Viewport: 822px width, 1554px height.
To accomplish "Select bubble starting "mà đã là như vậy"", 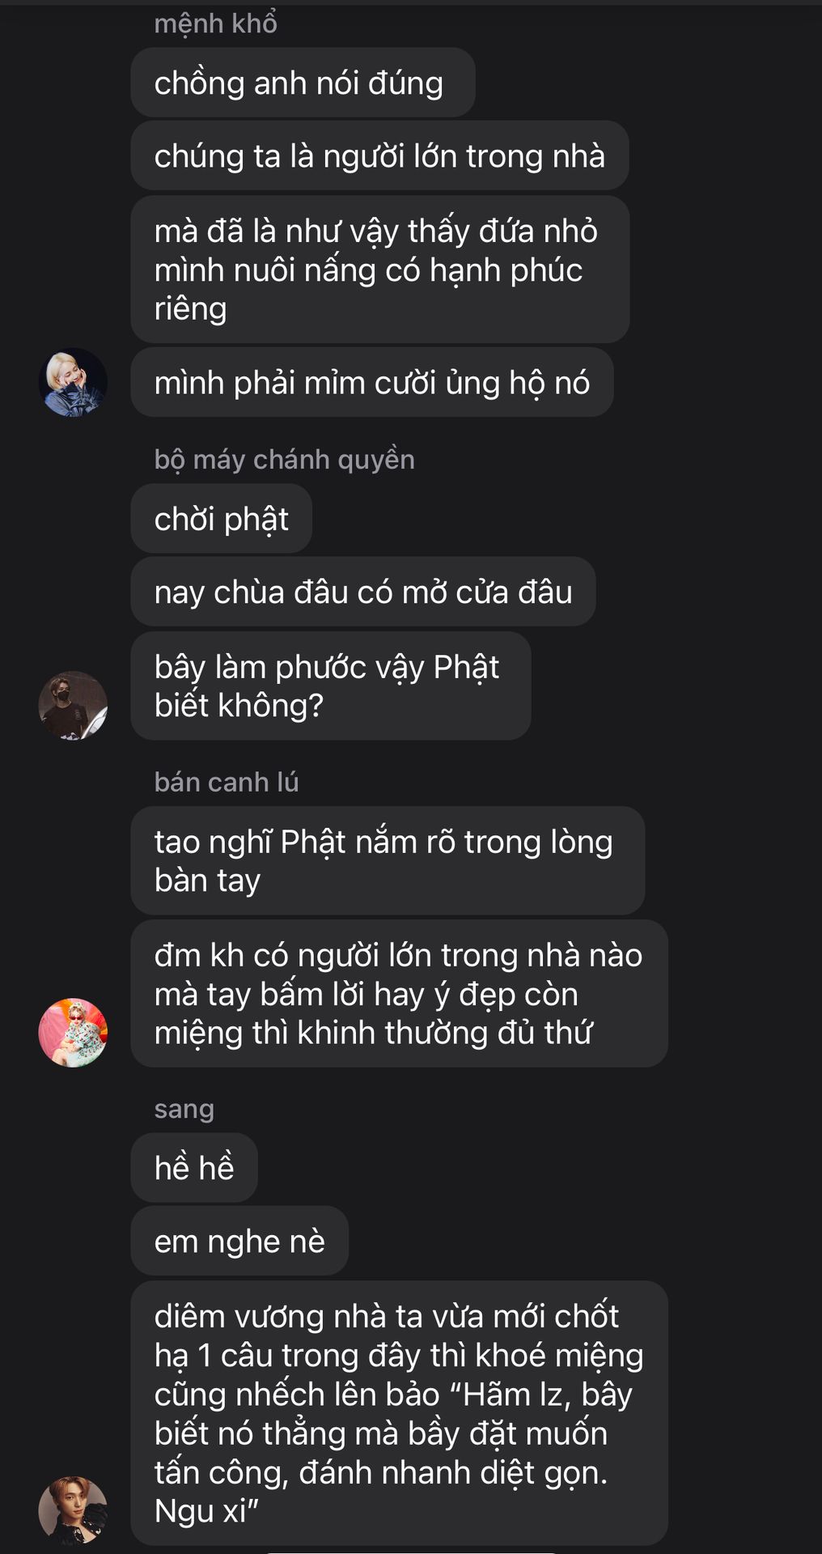I will point(380,270).
